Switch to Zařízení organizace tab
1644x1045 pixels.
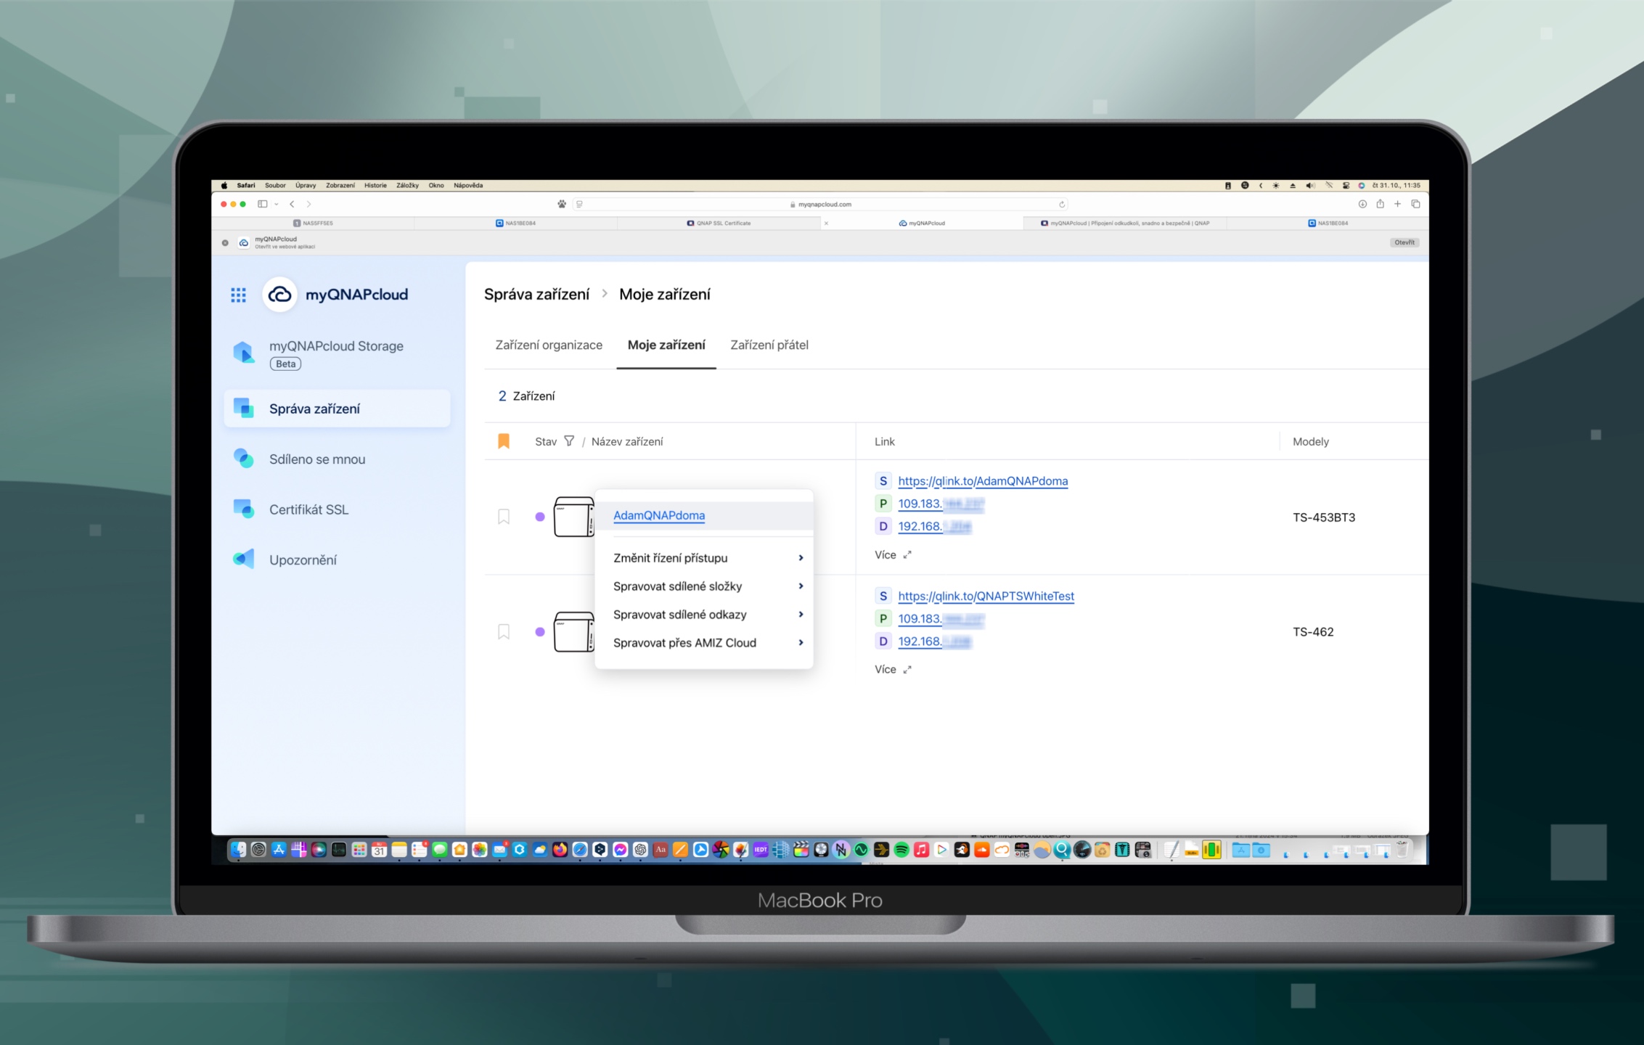(x=549, y=345)
